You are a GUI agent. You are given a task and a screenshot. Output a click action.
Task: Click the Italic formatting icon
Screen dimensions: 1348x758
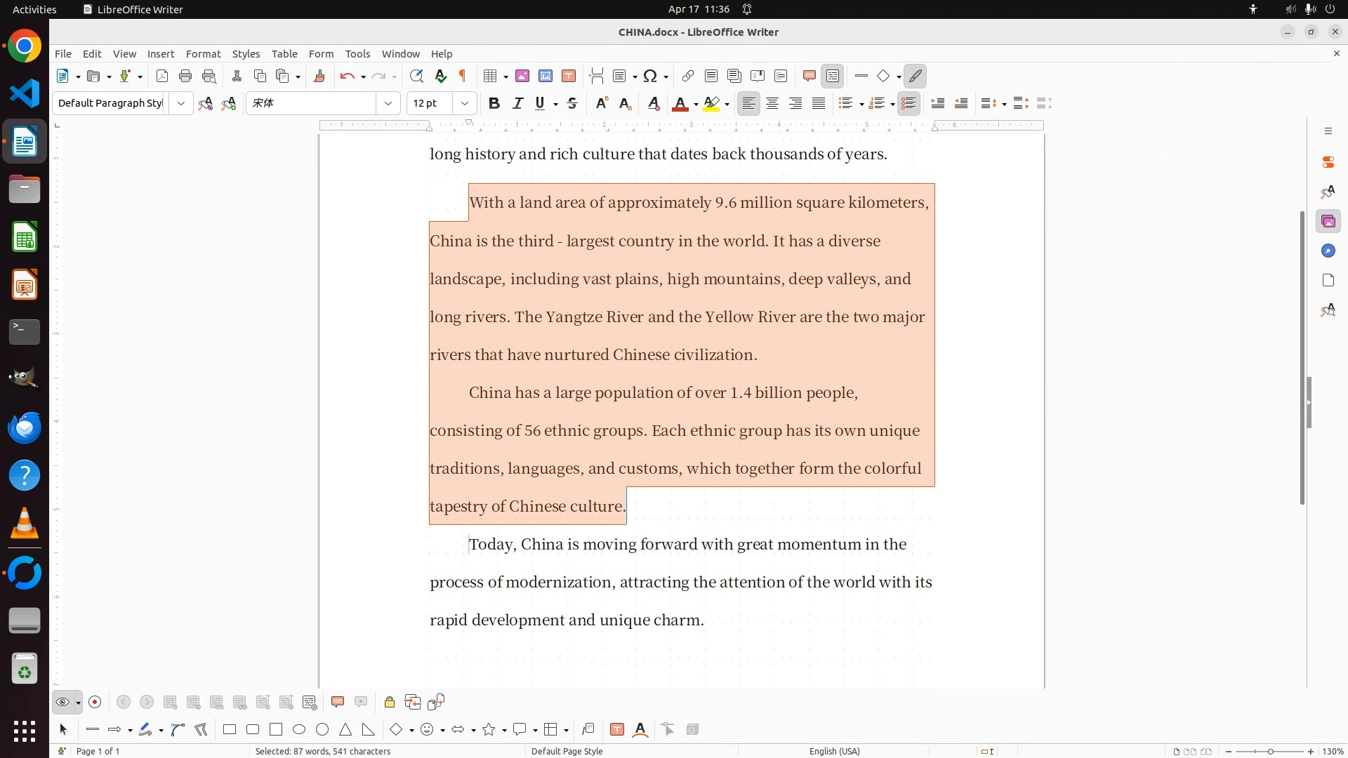click(x=518, y=103)
